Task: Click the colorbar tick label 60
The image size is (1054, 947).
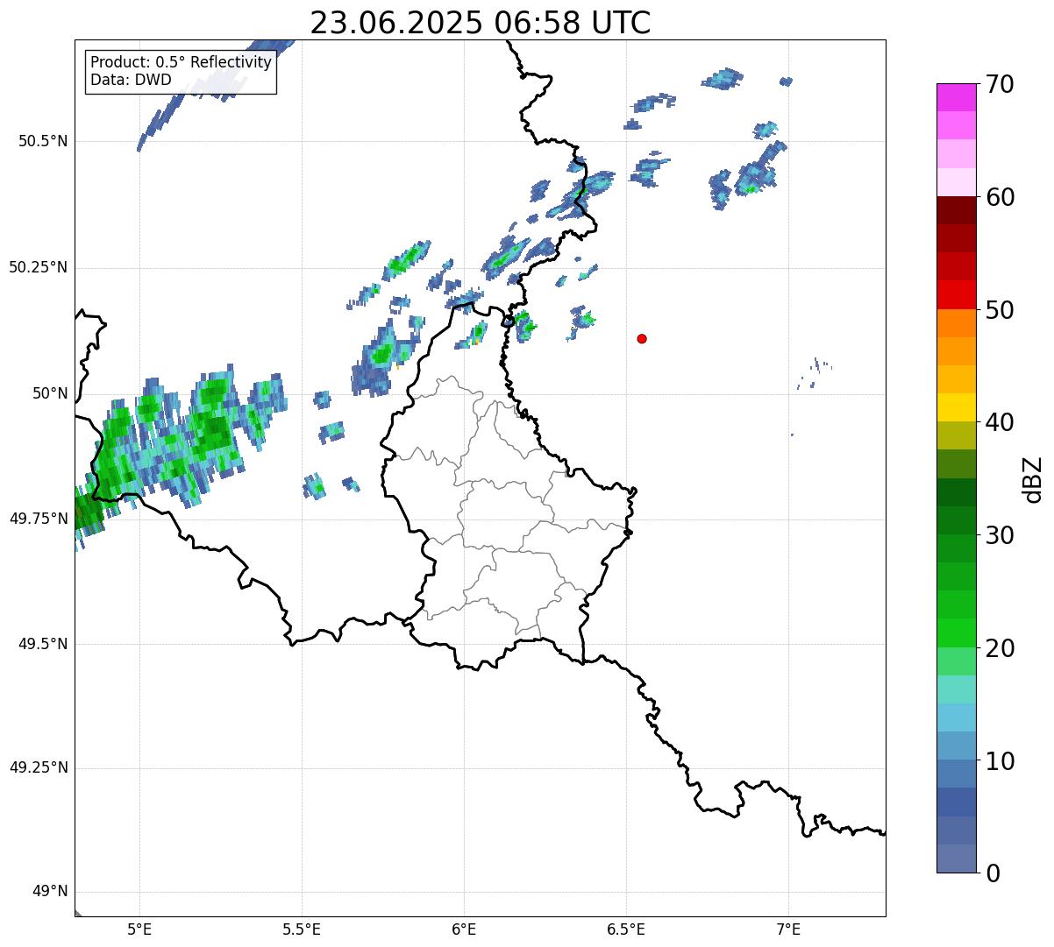Action: click(x=1001, y=197)
